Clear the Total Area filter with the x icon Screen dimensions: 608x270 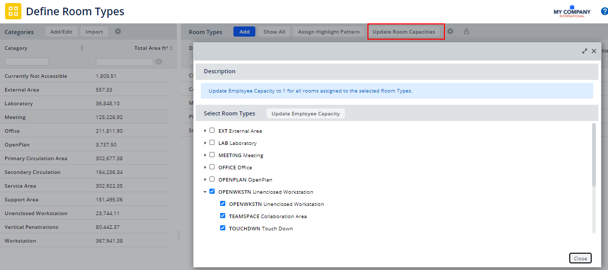(x=158, y=62)
